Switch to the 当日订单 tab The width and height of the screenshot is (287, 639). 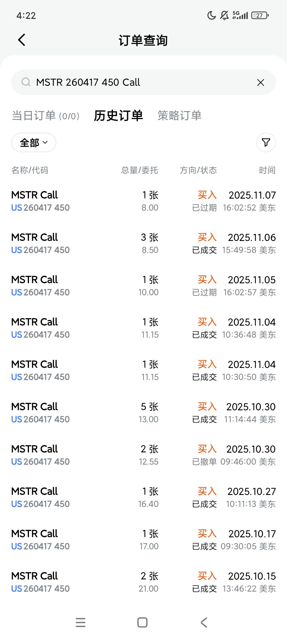[x=46, y=116]
